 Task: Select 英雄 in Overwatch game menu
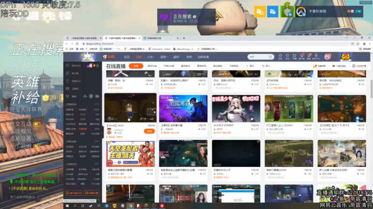pos(26,82)
